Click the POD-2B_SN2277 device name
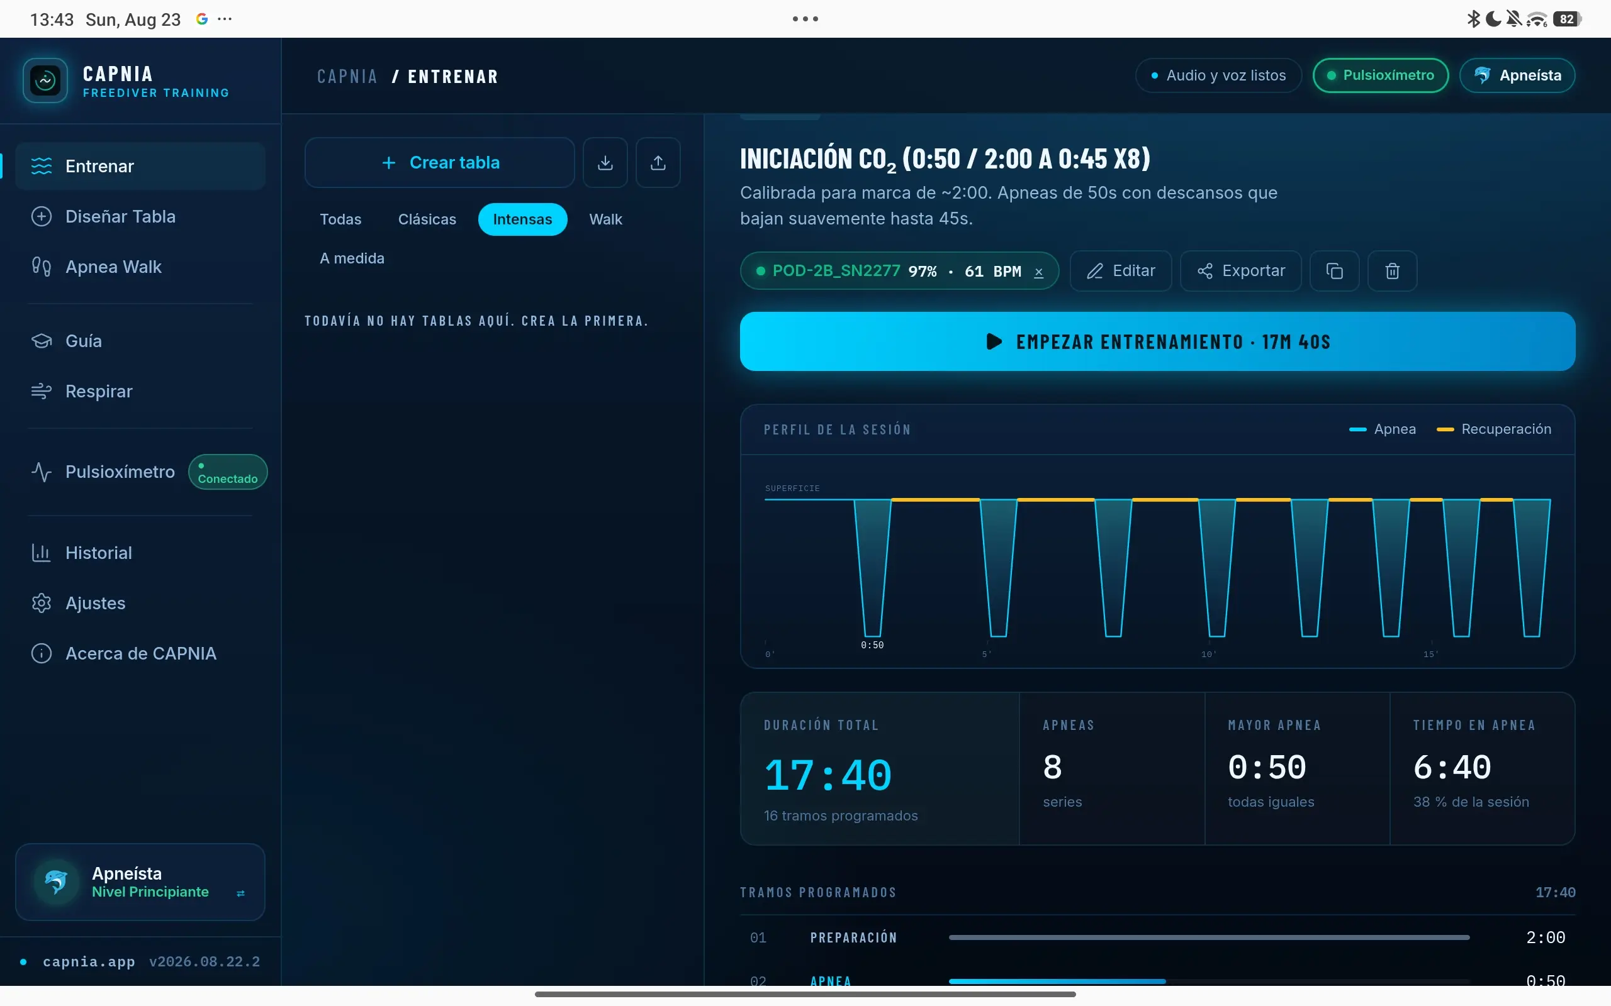The image size is (1611, 1006). coord(836,271)
